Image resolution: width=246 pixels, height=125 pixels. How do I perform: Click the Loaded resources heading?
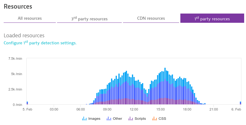[24, 35]
